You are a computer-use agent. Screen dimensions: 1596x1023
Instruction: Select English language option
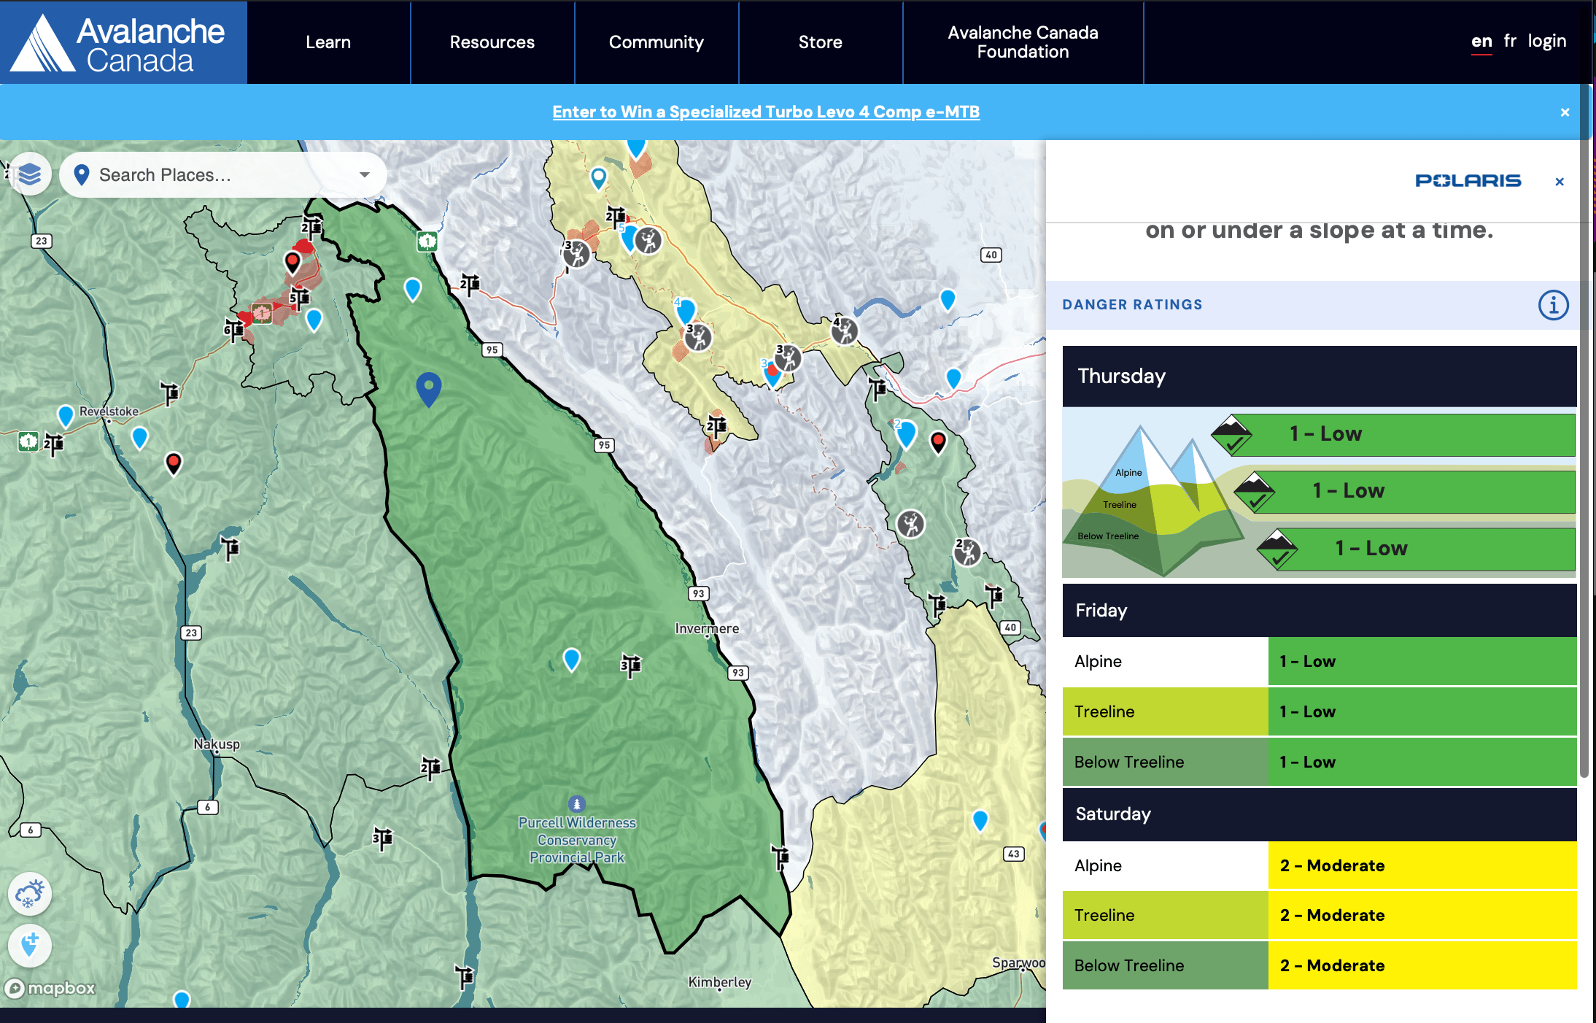point(1481,41)
